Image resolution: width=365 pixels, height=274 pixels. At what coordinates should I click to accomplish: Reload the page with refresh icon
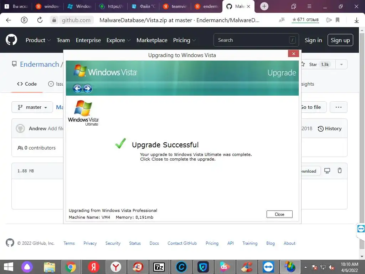click(40, 20)
